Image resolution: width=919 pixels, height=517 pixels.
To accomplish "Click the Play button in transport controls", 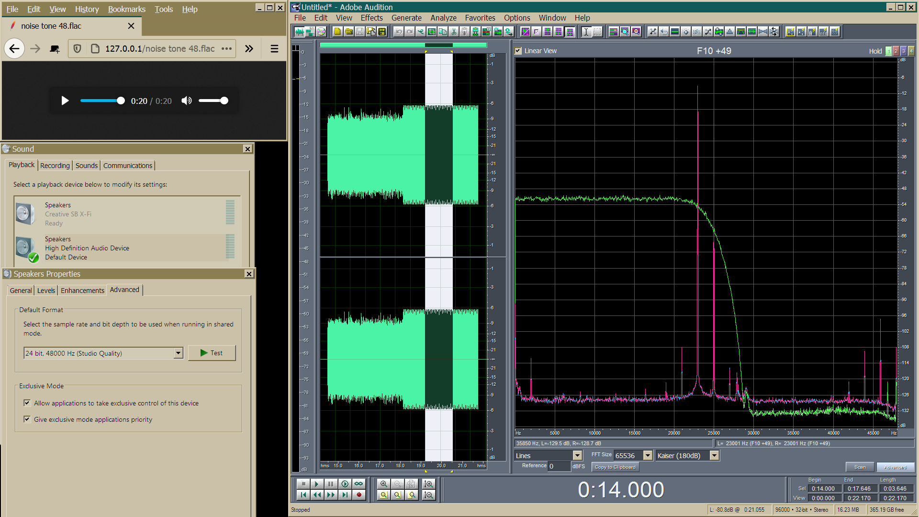I will [x=316, y=484].
